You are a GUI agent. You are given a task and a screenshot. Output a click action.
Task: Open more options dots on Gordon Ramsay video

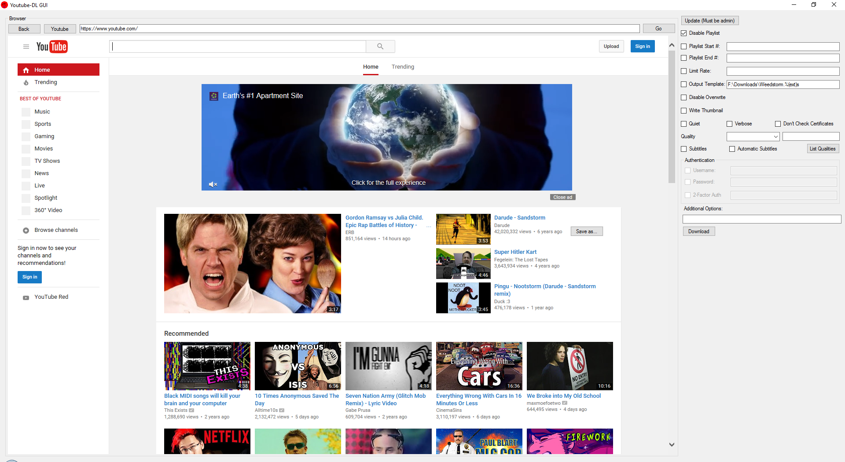pos(429,227)
